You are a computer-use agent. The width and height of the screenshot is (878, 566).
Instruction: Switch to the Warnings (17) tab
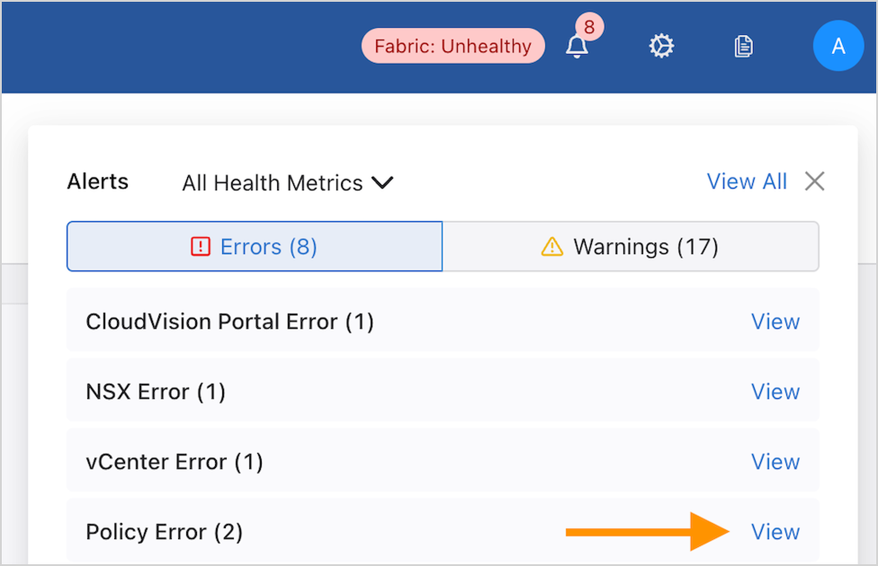click(x=631, y=246)
